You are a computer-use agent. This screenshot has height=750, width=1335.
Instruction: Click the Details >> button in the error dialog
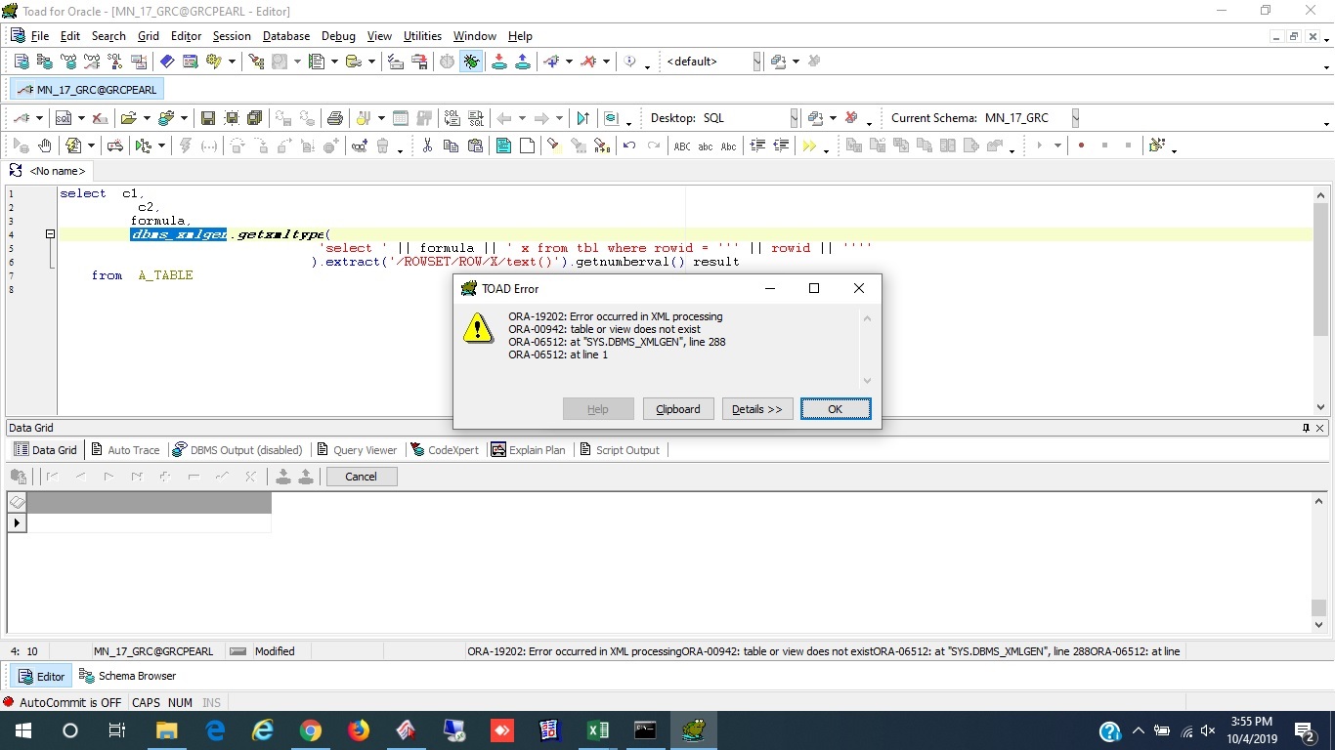click(756, 409)
